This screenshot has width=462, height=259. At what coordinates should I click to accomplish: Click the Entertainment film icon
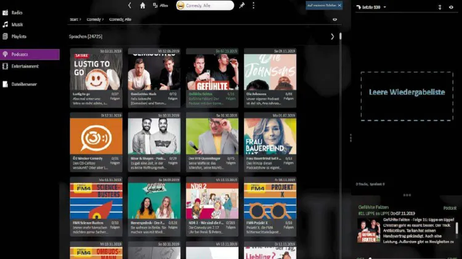coord(6,66)
